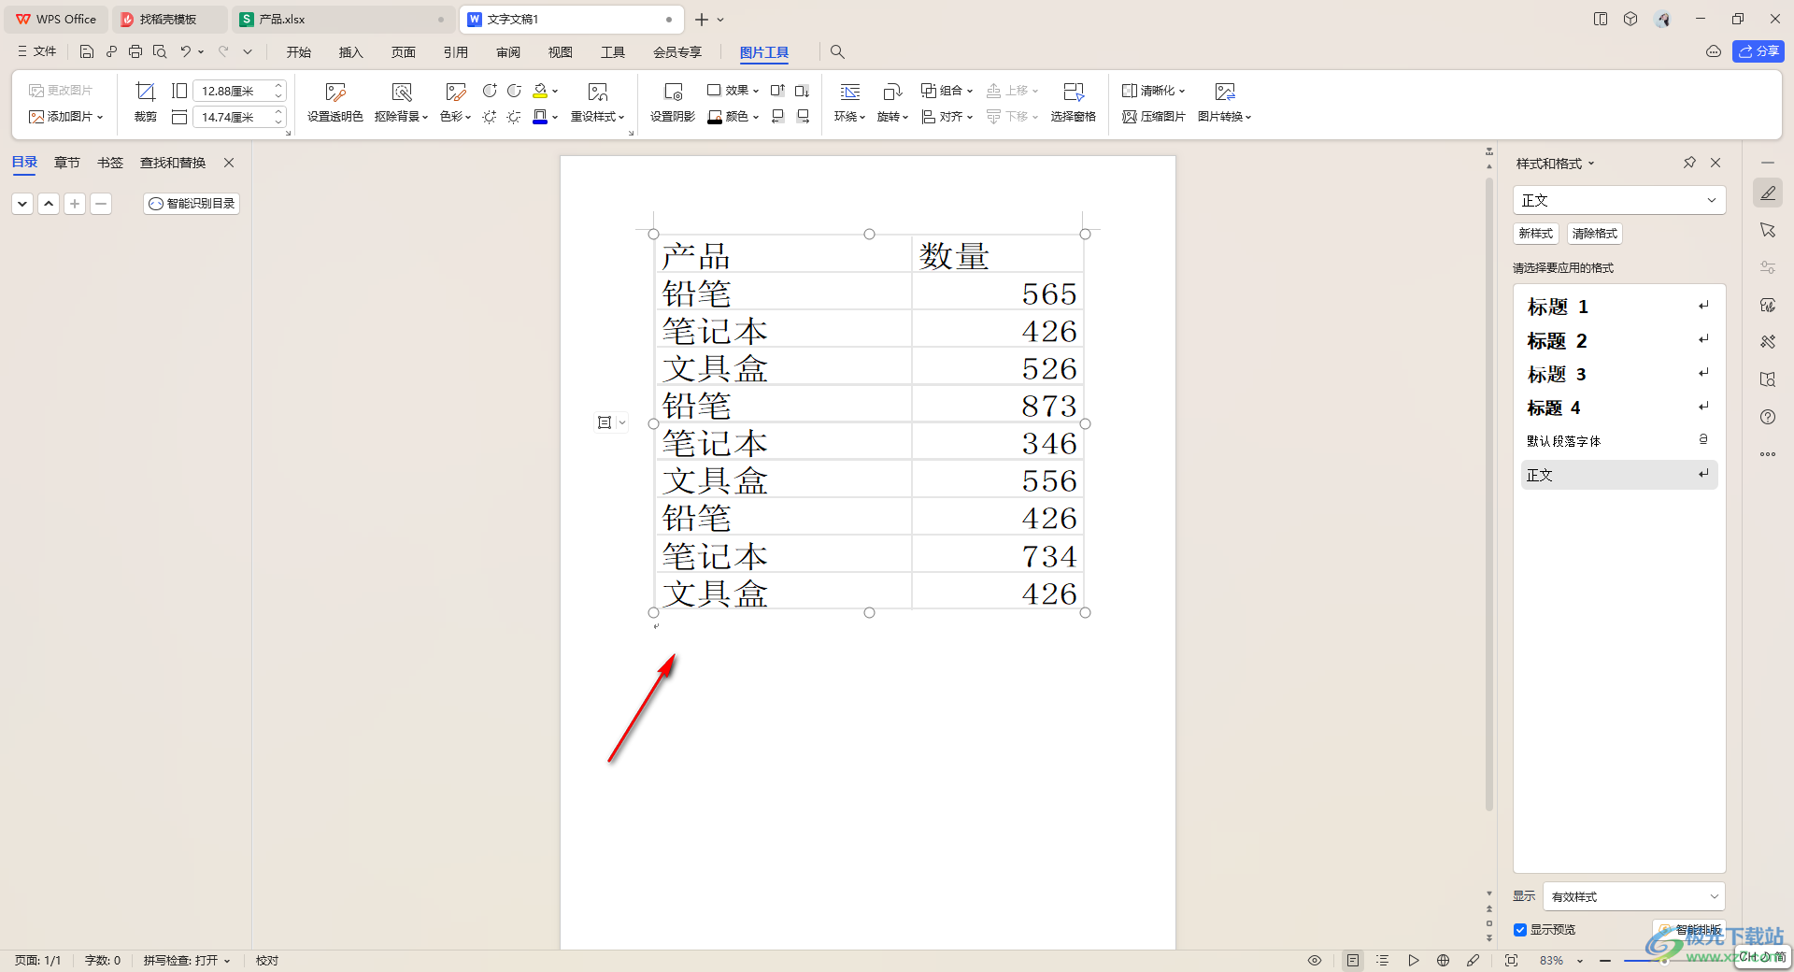Expand the Align (对齐) dropdown
Image resolution: width=1794 pixels, height=972 pixels.
[x=947, y=117]
